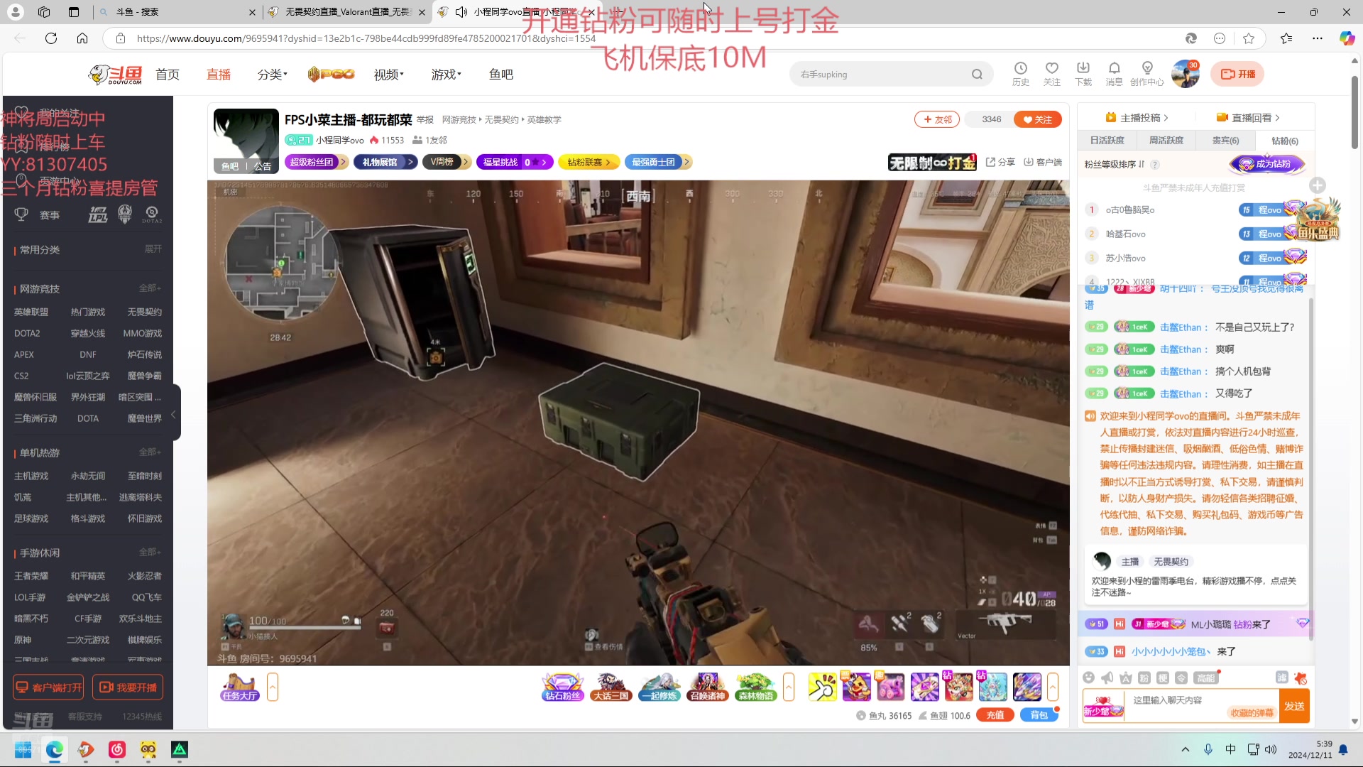Collapse the left sidebar arrow handle
The image size is (1363, 767).
coord(173,414)
